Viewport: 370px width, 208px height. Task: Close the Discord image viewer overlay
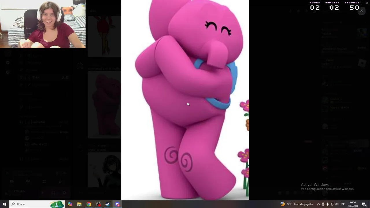coord(361,11)
